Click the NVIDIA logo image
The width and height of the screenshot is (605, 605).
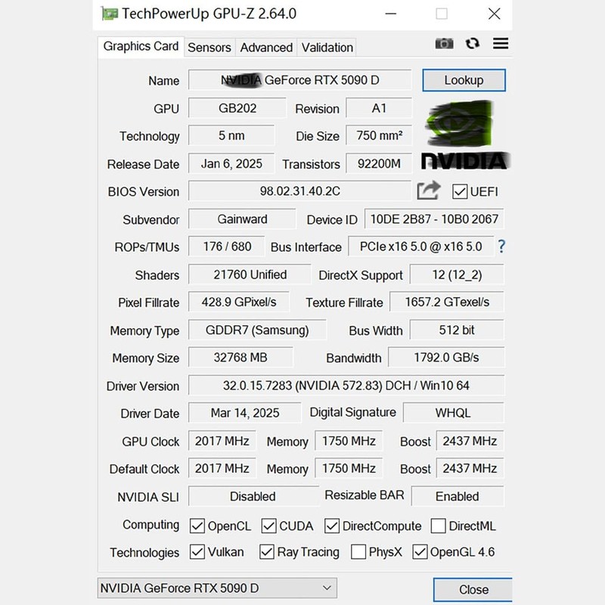point(465,135)
